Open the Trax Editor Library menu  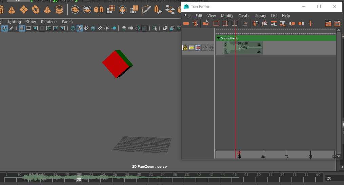click(260, 16)
